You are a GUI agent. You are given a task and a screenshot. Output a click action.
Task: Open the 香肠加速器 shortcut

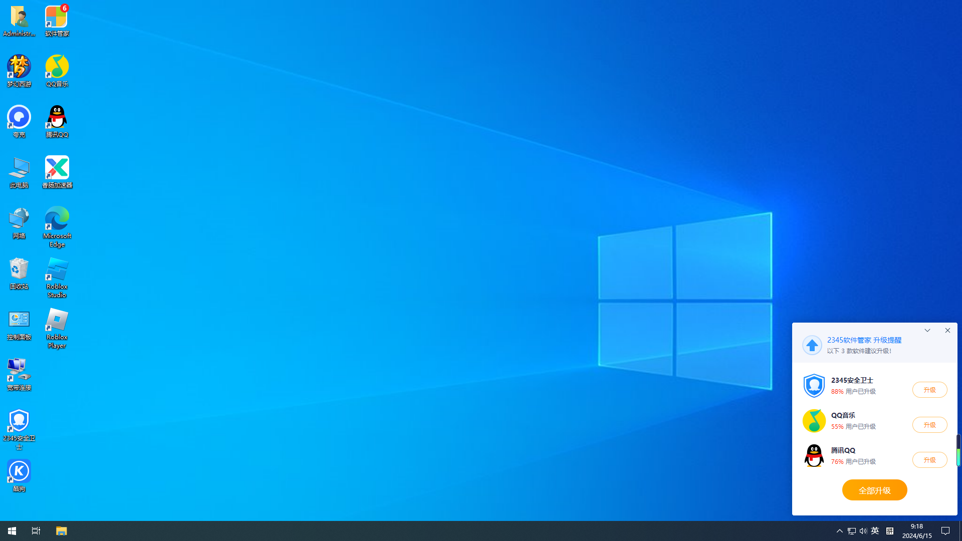(57, 172)
